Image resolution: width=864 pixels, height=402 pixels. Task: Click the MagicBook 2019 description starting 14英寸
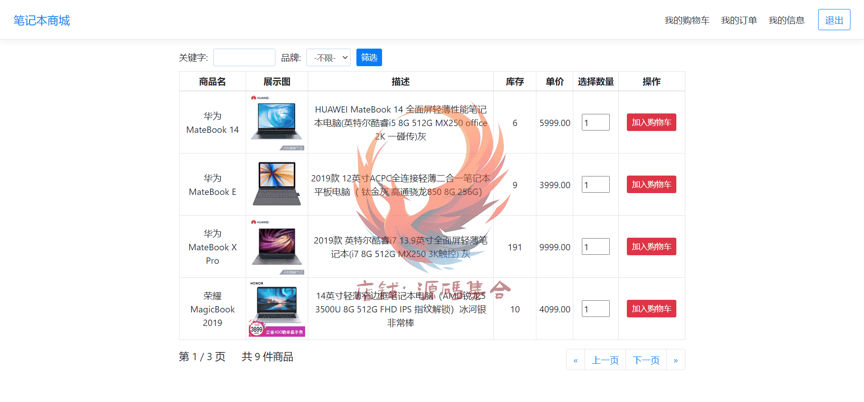click(x=400, y=309)
